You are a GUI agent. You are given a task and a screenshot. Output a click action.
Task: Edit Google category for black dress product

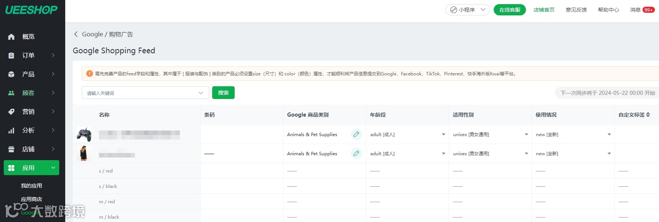point(356,153)
